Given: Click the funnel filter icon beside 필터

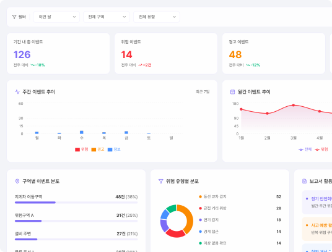Looking at the screenshot, I should point(14,17).
